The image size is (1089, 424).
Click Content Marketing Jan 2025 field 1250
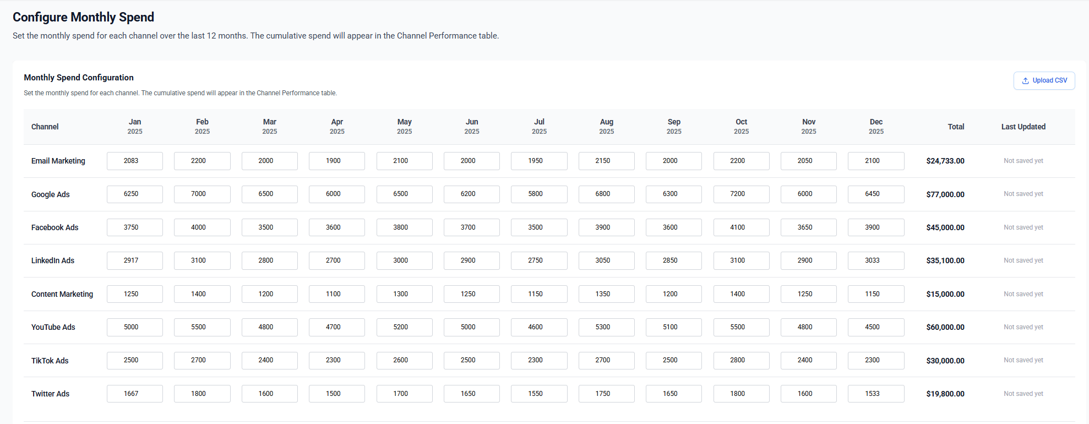click(x=135, y=294)
